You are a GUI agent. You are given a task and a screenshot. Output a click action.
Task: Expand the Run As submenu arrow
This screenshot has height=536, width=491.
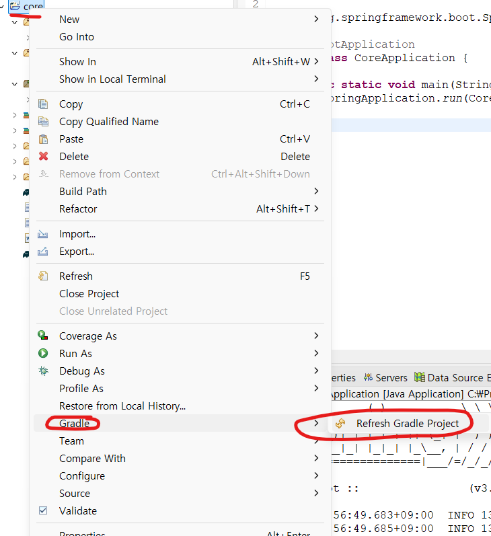(x=316, y=353)
